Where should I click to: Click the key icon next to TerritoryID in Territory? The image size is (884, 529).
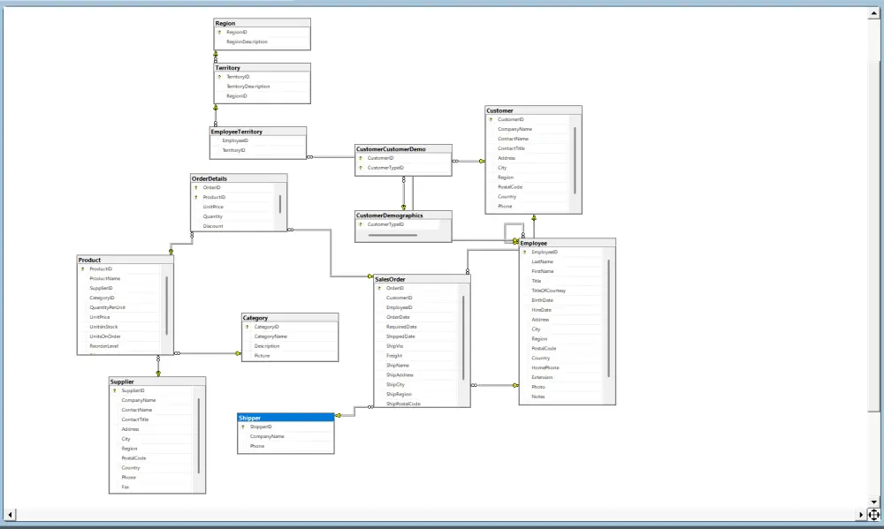[218, 77]
